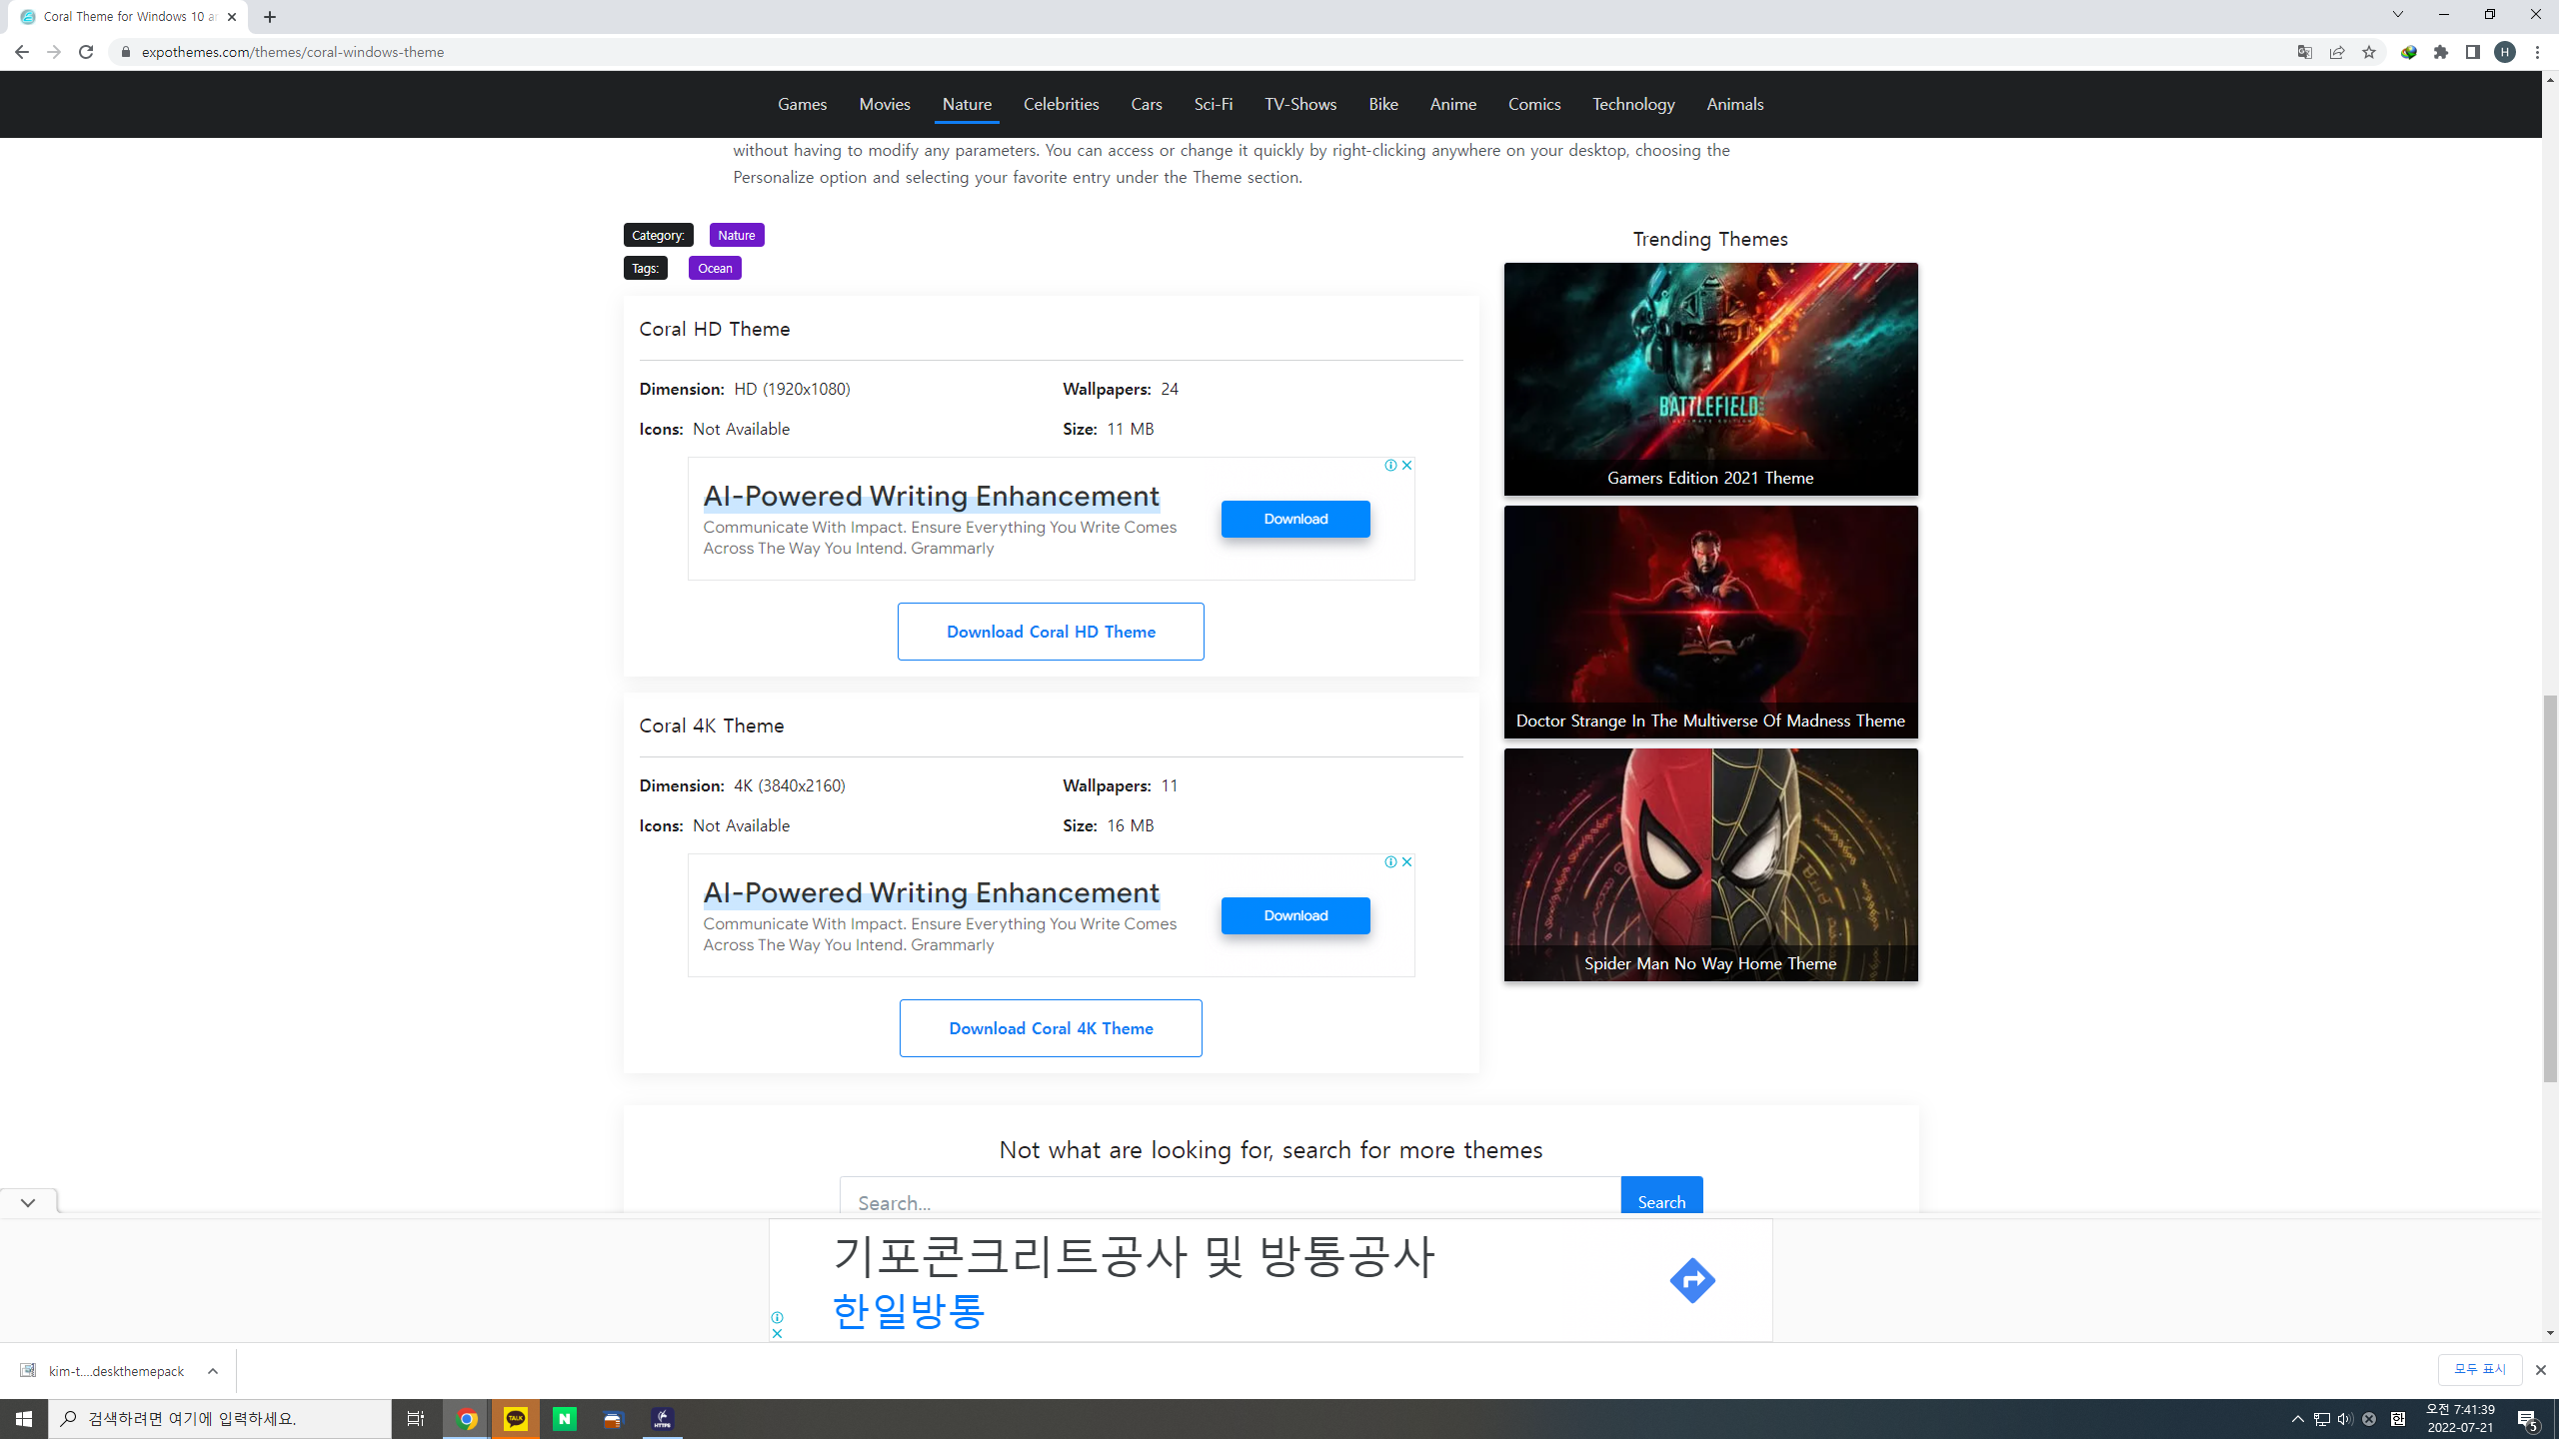Open the Games category
Viewport: 2559px width, 1439px height.
click(803, 104)
